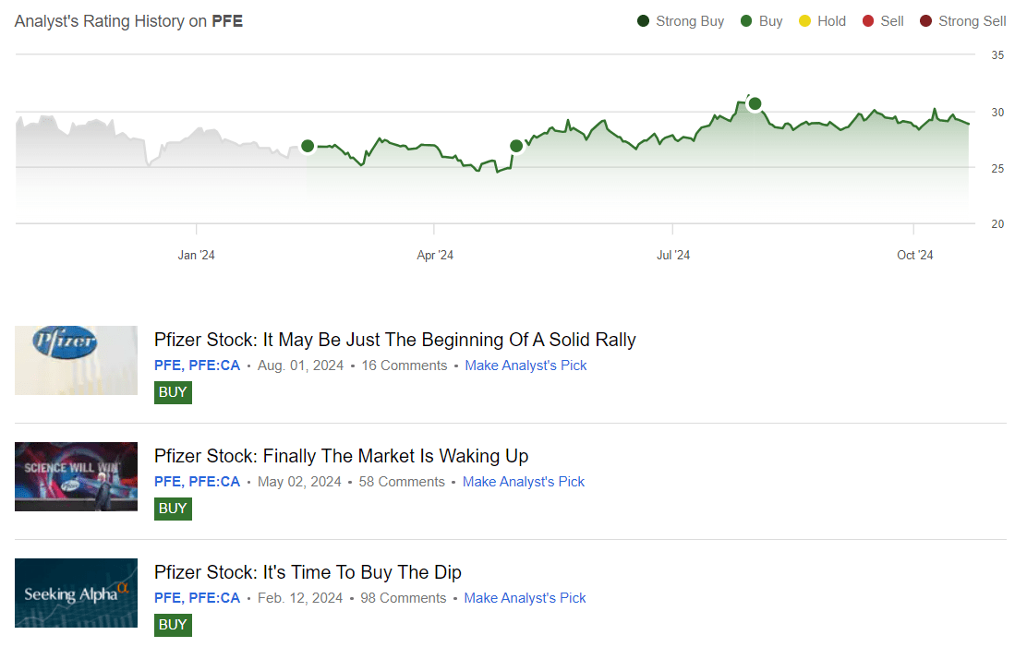Click Make Analyst's Pick for Aug. 01 article

pos(526,365)
